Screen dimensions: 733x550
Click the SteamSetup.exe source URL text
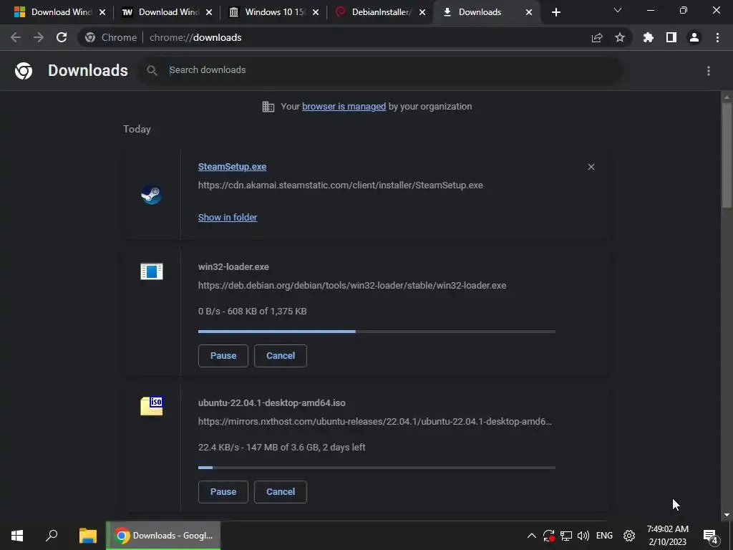340,185
